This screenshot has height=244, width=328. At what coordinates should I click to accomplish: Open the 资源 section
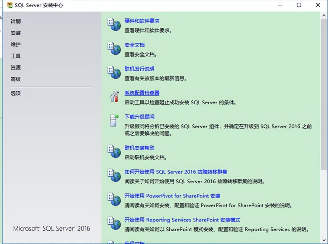16,68
